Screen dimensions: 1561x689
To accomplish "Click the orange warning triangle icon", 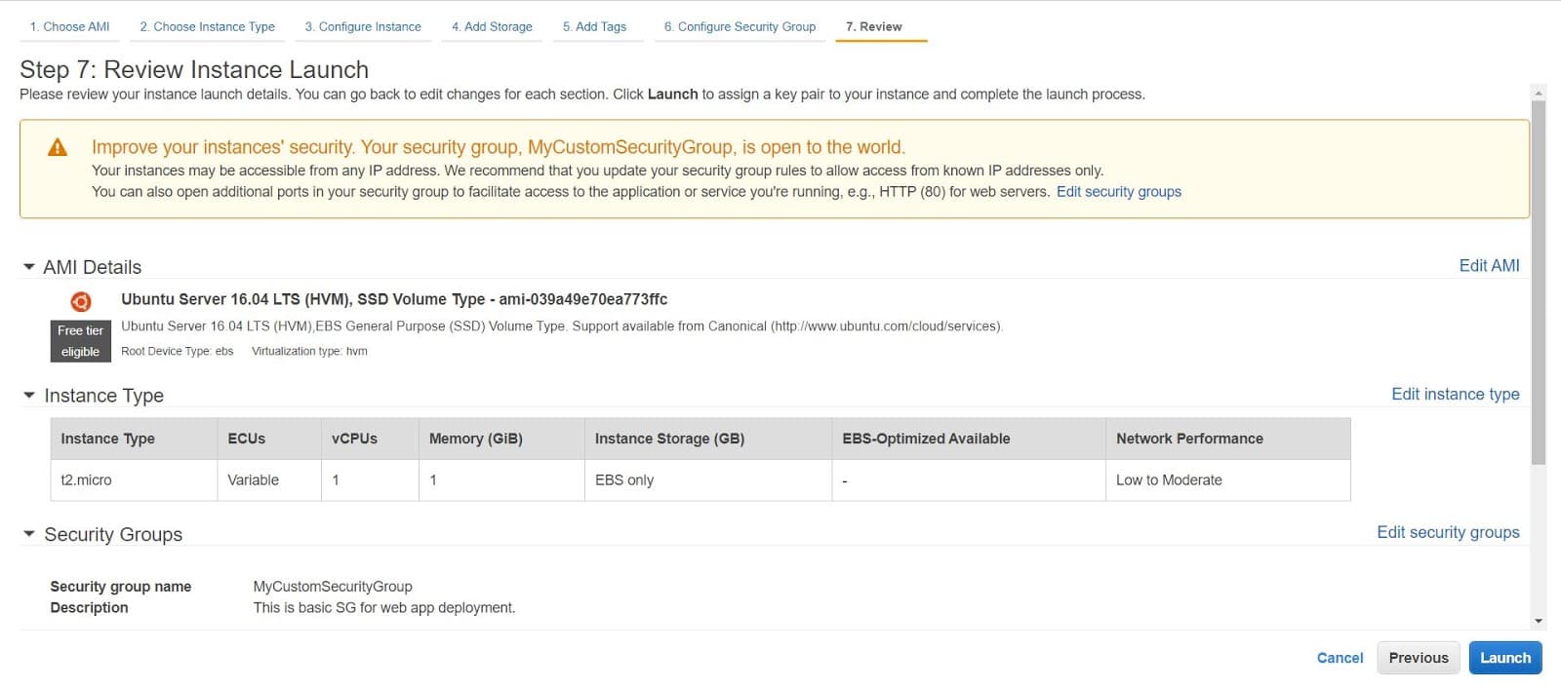I will pyautogui.click(x=58, y=147).
